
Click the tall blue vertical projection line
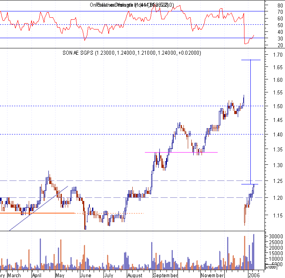[251, 122]
